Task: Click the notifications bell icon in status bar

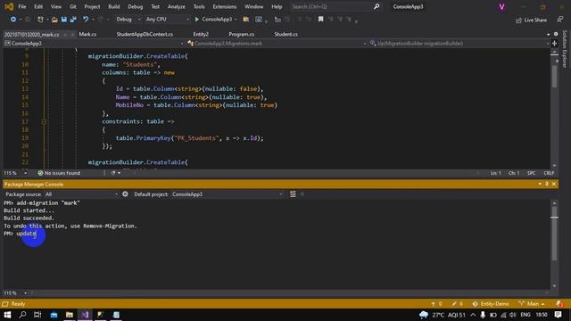Action: pyautogui.click(x=559, y=303)
